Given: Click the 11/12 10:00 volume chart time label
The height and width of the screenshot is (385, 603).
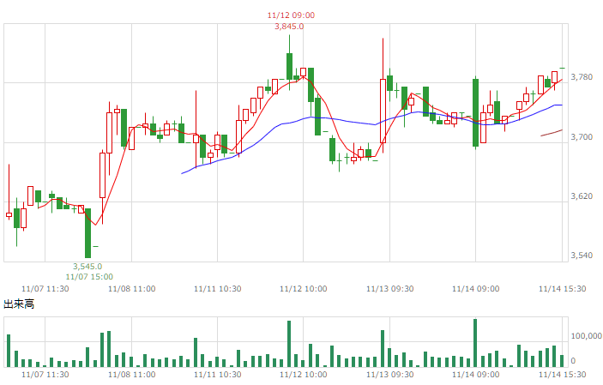Looking at the screenshot, I should pyautogui.click(x=304, y=374).
